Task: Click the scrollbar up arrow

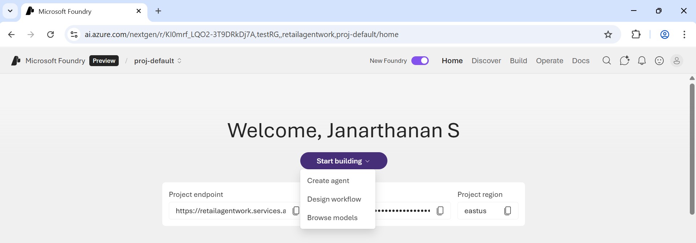Action: [x=692, y=78]
